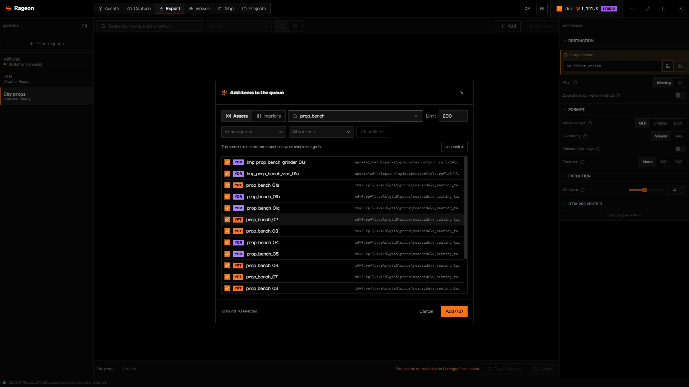
Task: Click the Add (16) button
Action: pyautogui.click(x=454, y=311)
